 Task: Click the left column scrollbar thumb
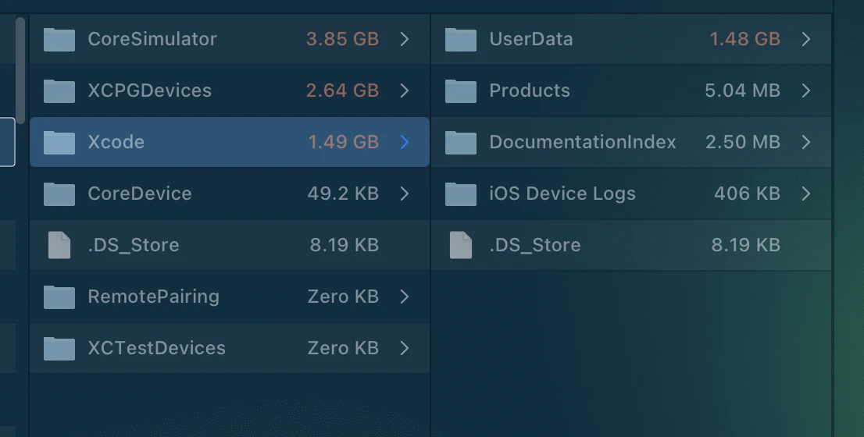pos(20,70)
